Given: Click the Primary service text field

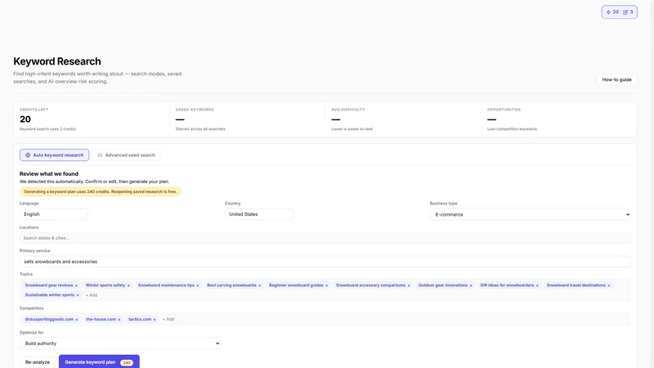Looking at the screenshot, I should tap(325, 262).
